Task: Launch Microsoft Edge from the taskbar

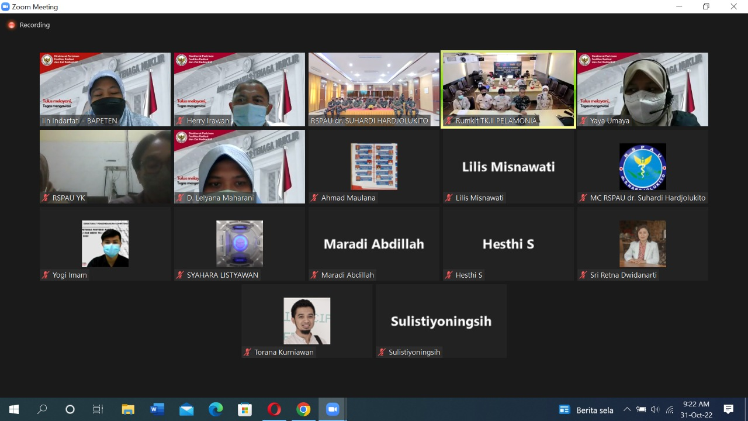Action: 216,409
